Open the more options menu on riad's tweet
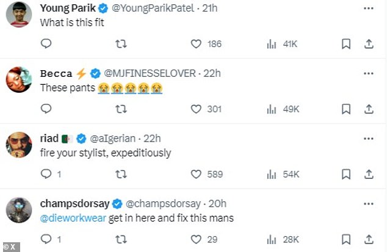Viewport: 387px width, 252px height. point(369,139)
